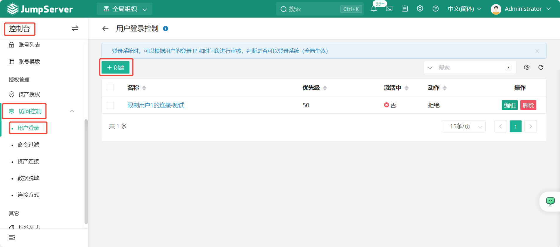Open the 全局组织 organization dropdown
This screenshot has height=247, width=560.
click(125, 9)
